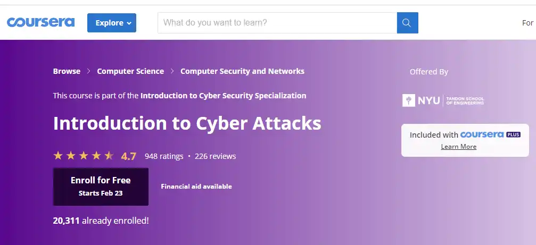Click the 'For' menu item at top right
This screenshot has height=245, width=536.
[x=527, y=23]
